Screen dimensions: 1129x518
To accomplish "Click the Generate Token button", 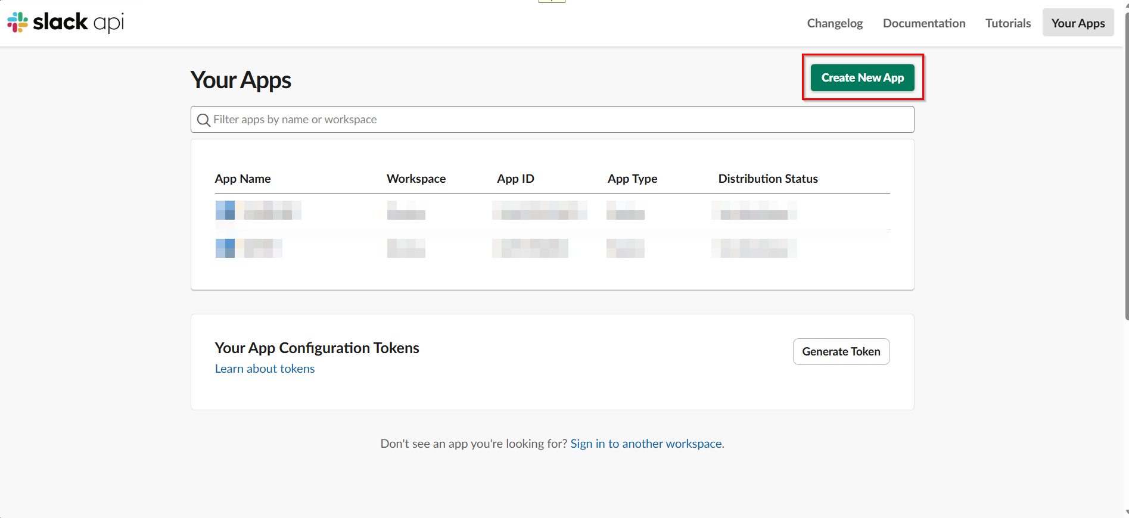I will point(841,351).
